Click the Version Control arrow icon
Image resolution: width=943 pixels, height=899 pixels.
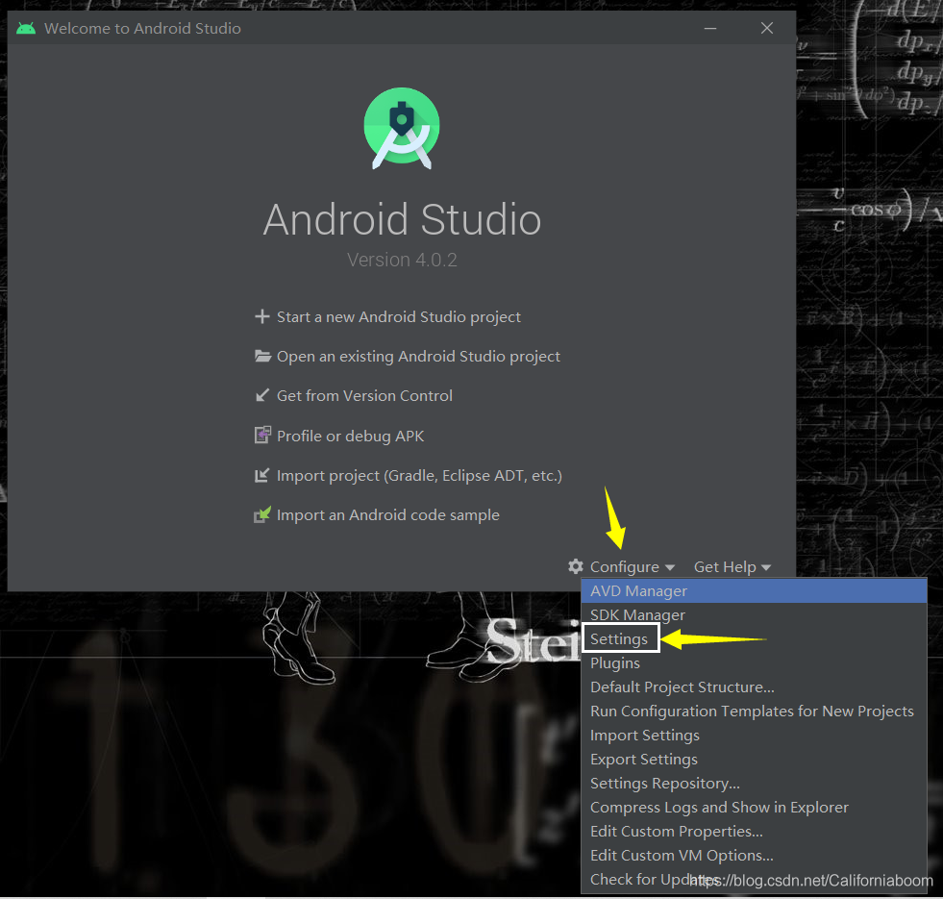tap(261, 395)
